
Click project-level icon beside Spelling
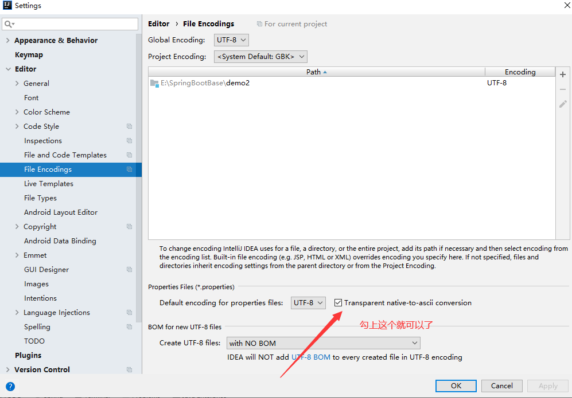(129, 326)
